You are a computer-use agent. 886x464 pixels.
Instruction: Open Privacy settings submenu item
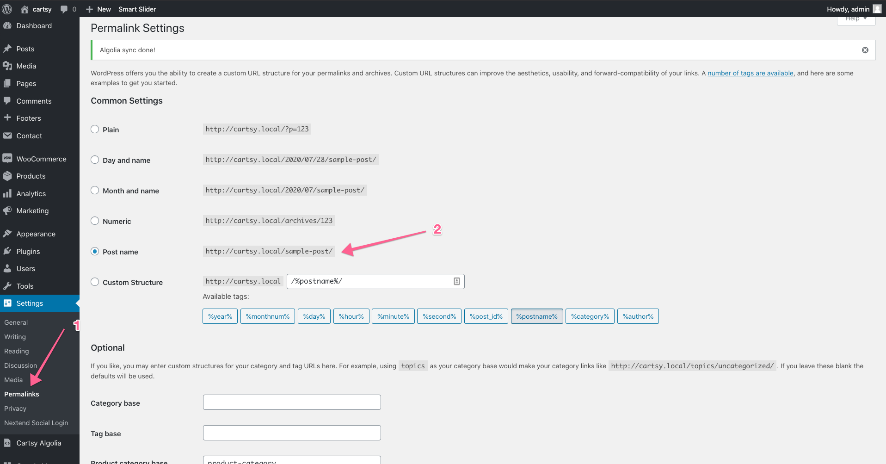tap(15, 408)
